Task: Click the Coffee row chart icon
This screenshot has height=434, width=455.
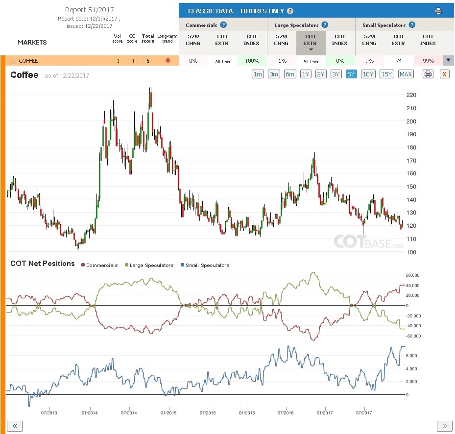Action: tap(12, 61)
